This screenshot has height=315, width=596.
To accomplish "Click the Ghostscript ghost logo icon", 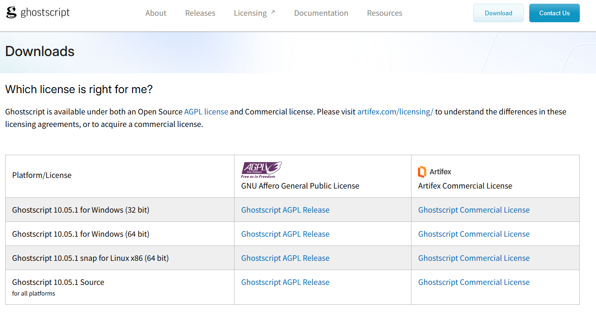I will (11, 13).
